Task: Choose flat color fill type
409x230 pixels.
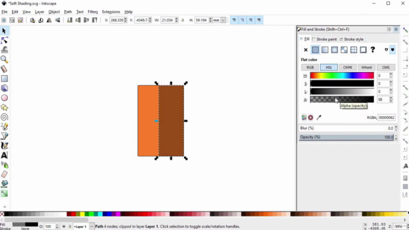Action: pyautogui.click(x=315, y=50)
